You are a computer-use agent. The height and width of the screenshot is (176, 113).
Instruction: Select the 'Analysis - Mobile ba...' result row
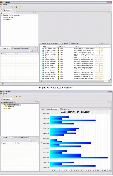[75, 67]
